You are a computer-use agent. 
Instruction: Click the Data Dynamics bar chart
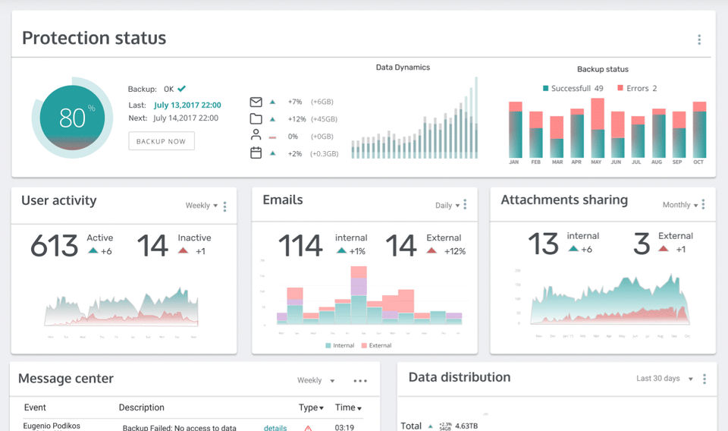[x=415, y=118]
